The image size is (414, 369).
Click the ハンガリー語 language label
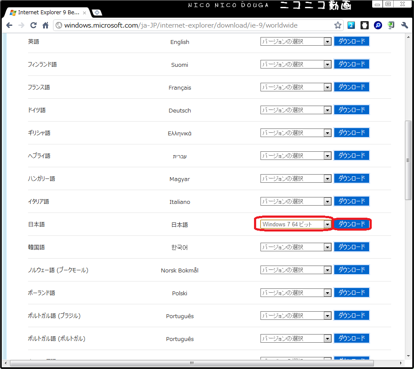41,179
